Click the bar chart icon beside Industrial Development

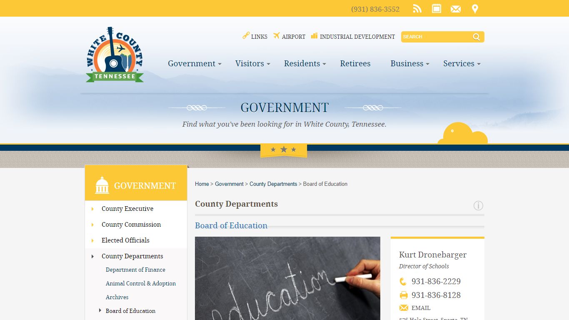(314, 36)
